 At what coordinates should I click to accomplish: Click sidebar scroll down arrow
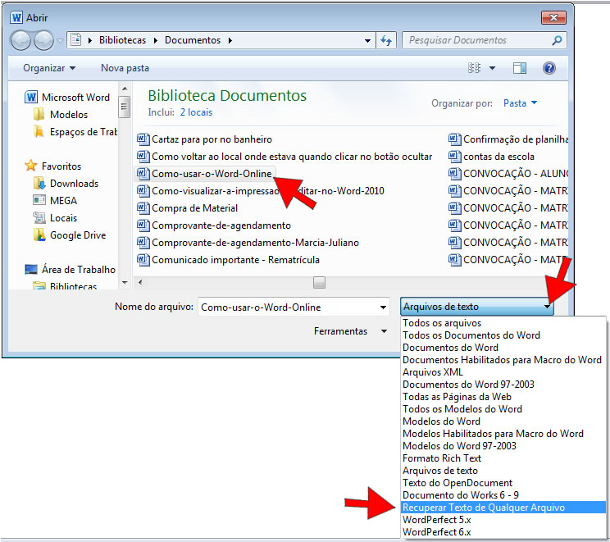[x=125, y=282]
